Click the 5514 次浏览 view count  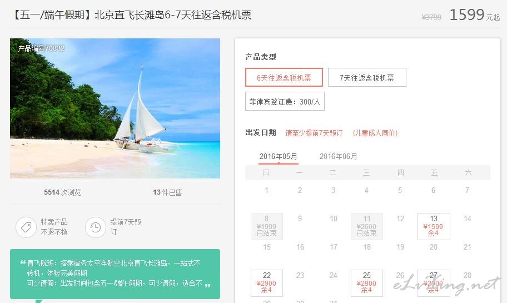click(62, 192)
